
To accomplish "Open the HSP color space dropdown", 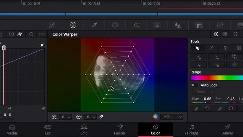I will point(172,117).
